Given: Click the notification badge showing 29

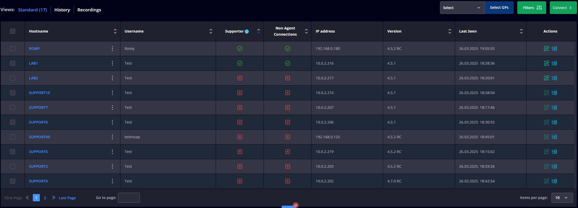Looking at the screenshot, I should [296, 205].
